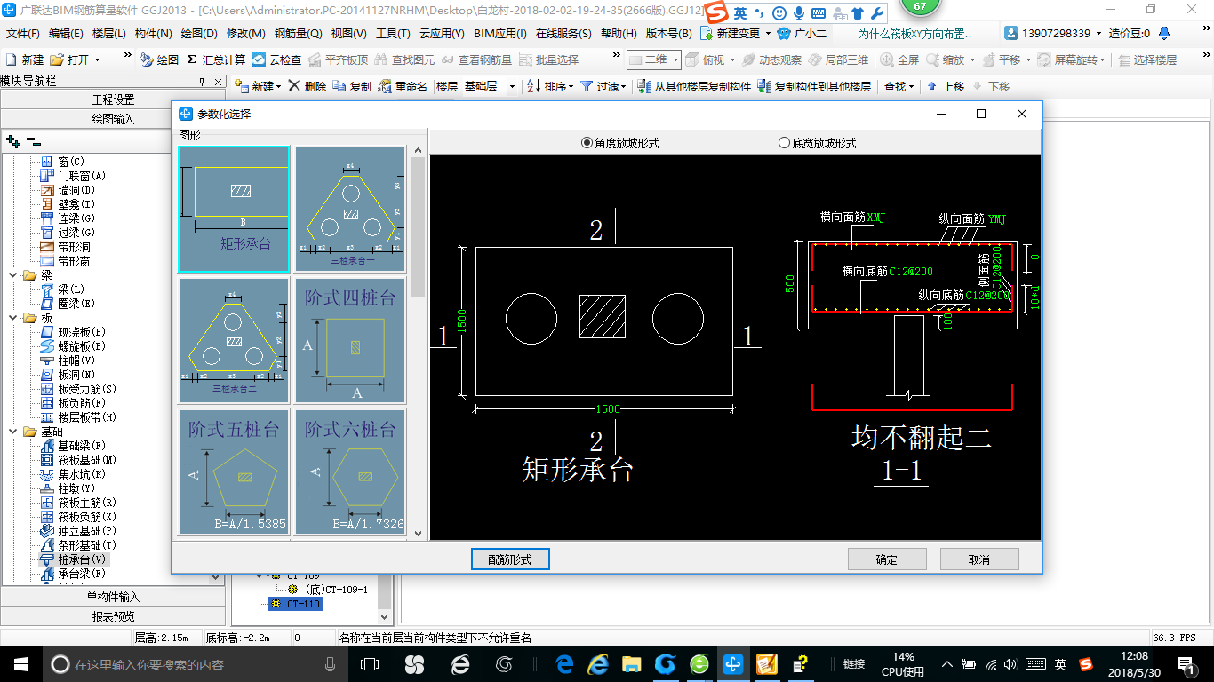
Task: Click 复制 copy in component toolbar
Action: click(x=352, y=86)
